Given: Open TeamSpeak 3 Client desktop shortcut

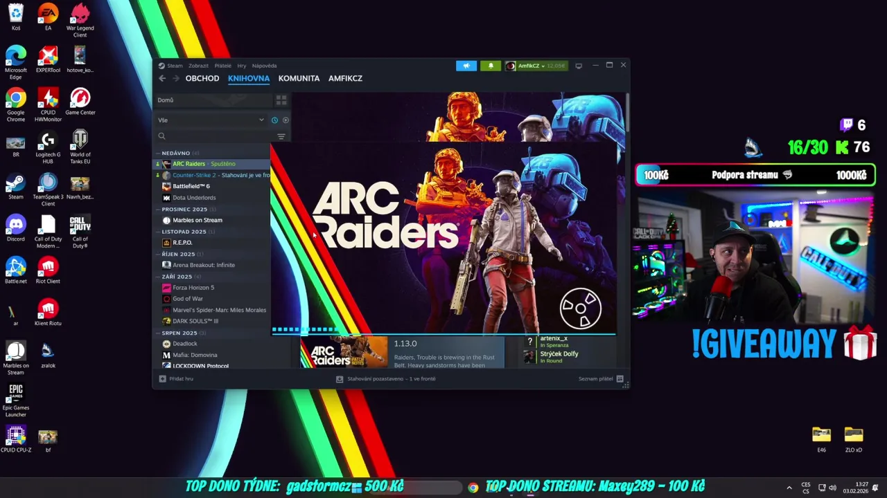Looking at the screenshot, I should point(48,189).
